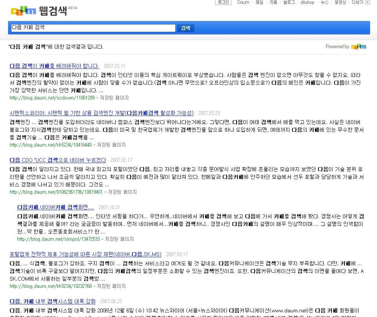The height and width of the screenshot is (317, 377).
Task: Click URL blog.daum.net/kh5234/10416440
Action: 51,145
